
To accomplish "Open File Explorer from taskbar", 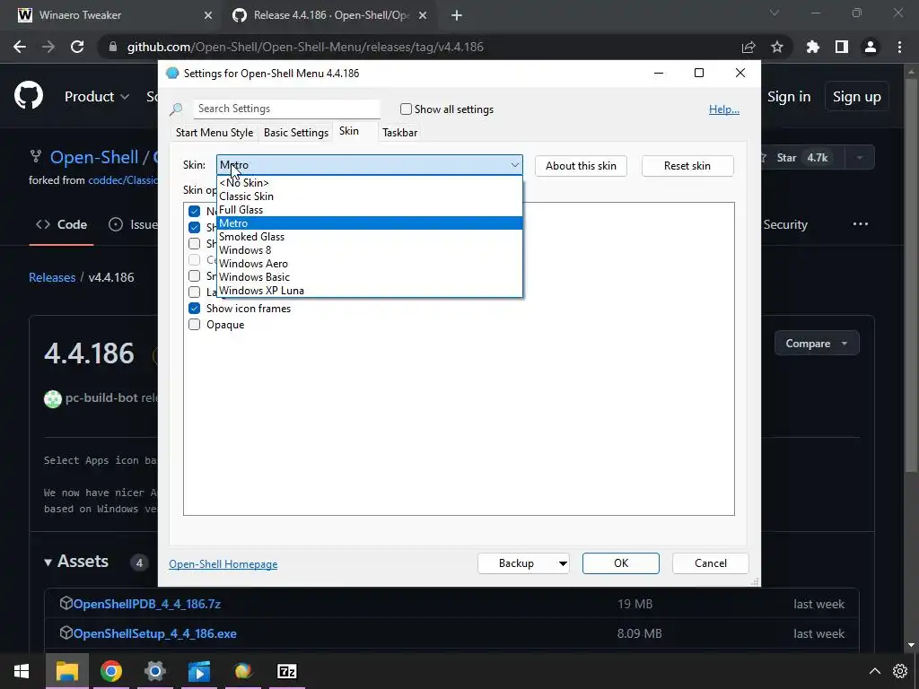I will click(x=66, y=671).
